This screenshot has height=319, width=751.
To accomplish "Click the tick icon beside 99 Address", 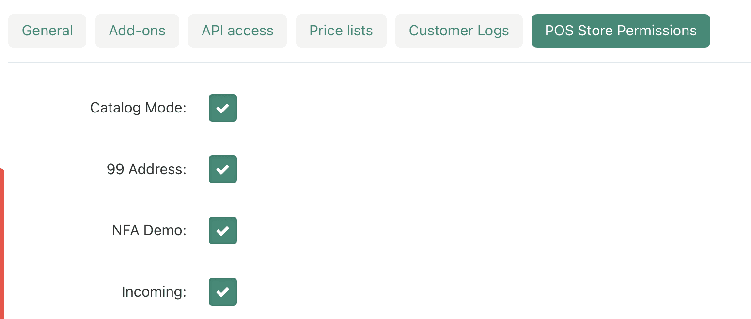I will pyautogui.click(x=223, y=170).
